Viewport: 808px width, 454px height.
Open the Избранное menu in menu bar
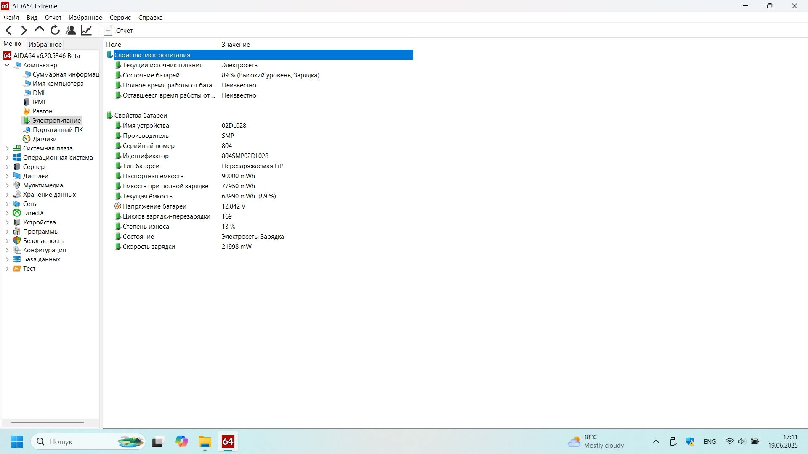(85, 18)
